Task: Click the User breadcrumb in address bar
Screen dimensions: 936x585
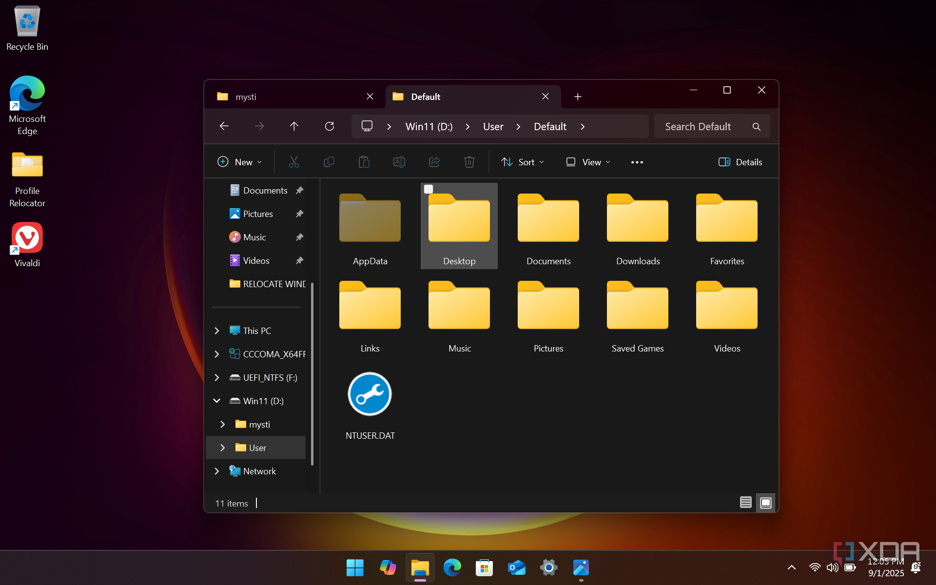Action: tap(493, 126)
